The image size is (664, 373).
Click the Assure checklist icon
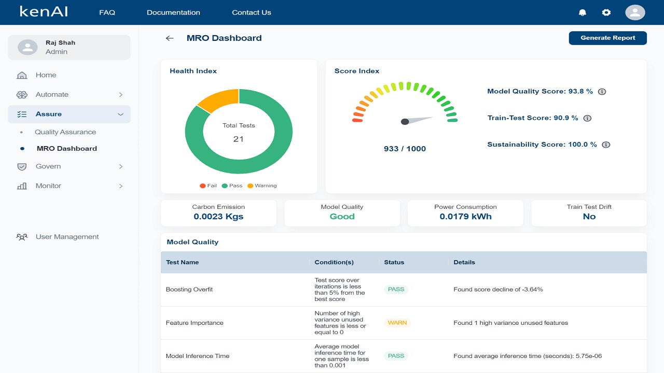[22, 114]
